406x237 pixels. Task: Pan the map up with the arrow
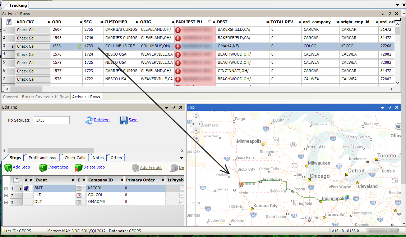click(196, 118)
